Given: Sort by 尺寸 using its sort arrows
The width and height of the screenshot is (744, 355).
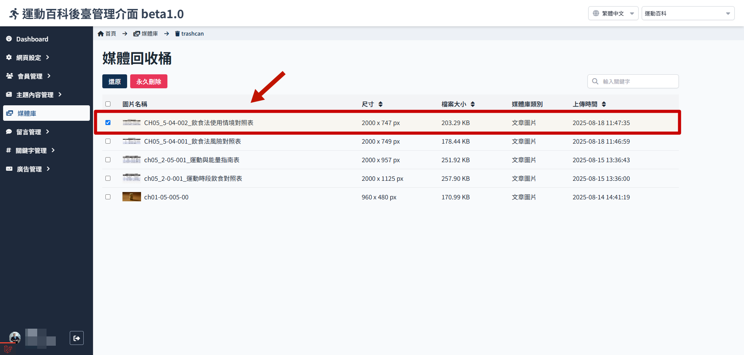Looking at the screenshot, I should point(381,104).
